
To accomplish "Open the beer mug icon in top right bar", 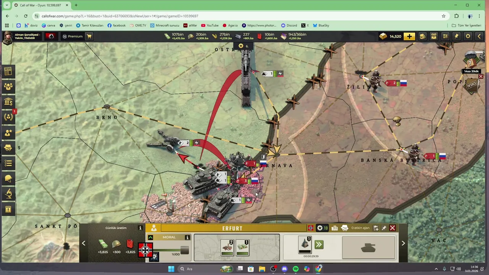I will point(422,36).
